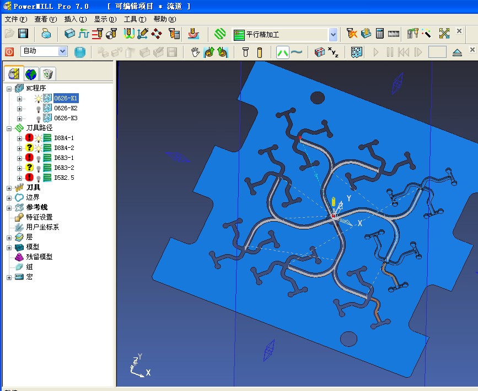Viewport: 478px width, 391px height.
Task: Open Rapid move heights icon
Action: pos(97,34)
